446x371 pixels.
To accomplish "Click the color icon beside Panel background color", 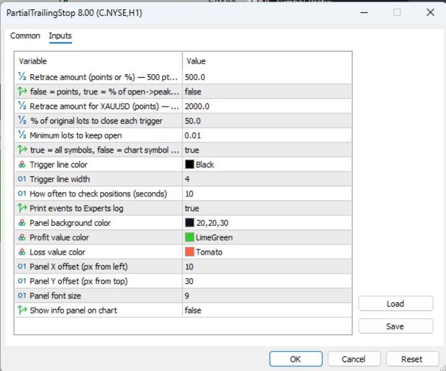I will pos(22,223).
